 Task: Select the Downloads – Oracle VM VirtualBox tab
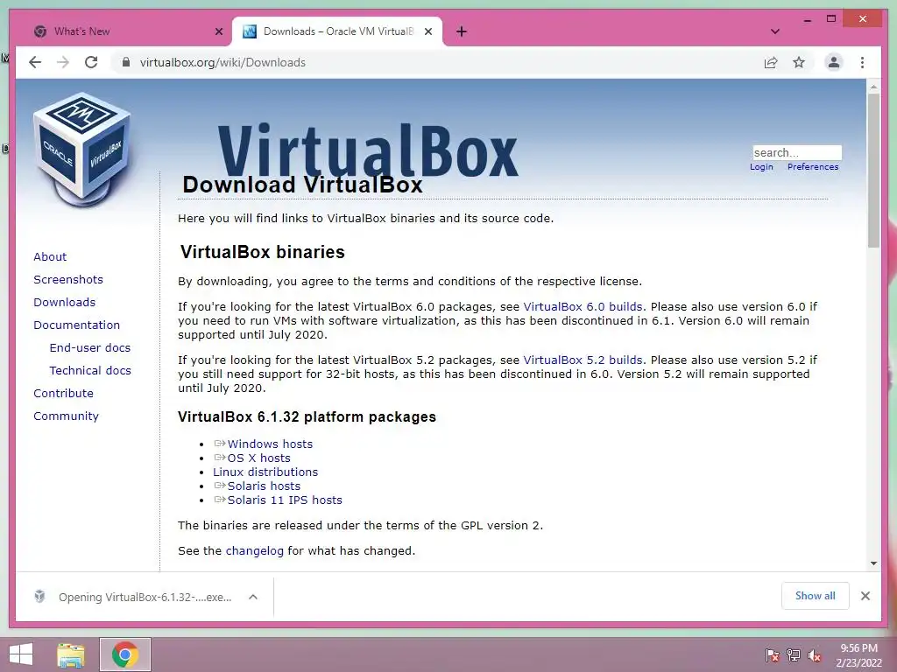point(337,31)
